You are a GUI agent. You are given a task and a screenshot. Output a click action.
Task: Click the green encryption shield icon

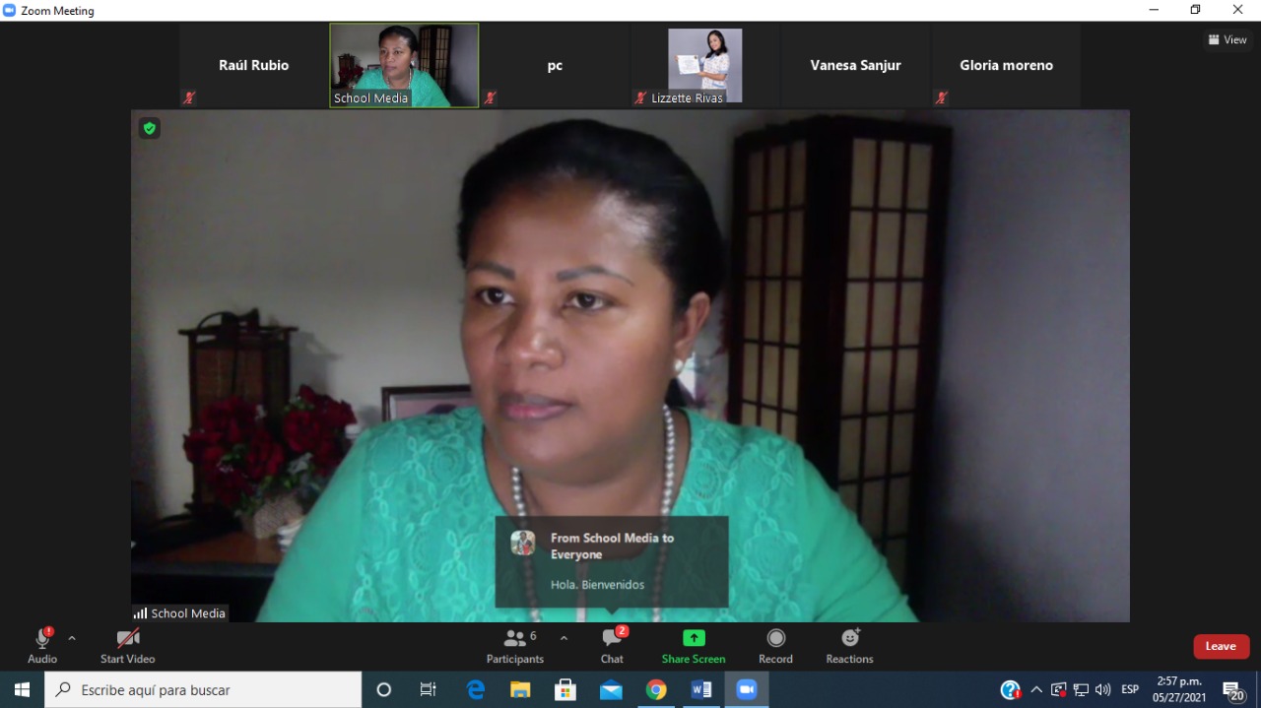(x=149, y=128)
